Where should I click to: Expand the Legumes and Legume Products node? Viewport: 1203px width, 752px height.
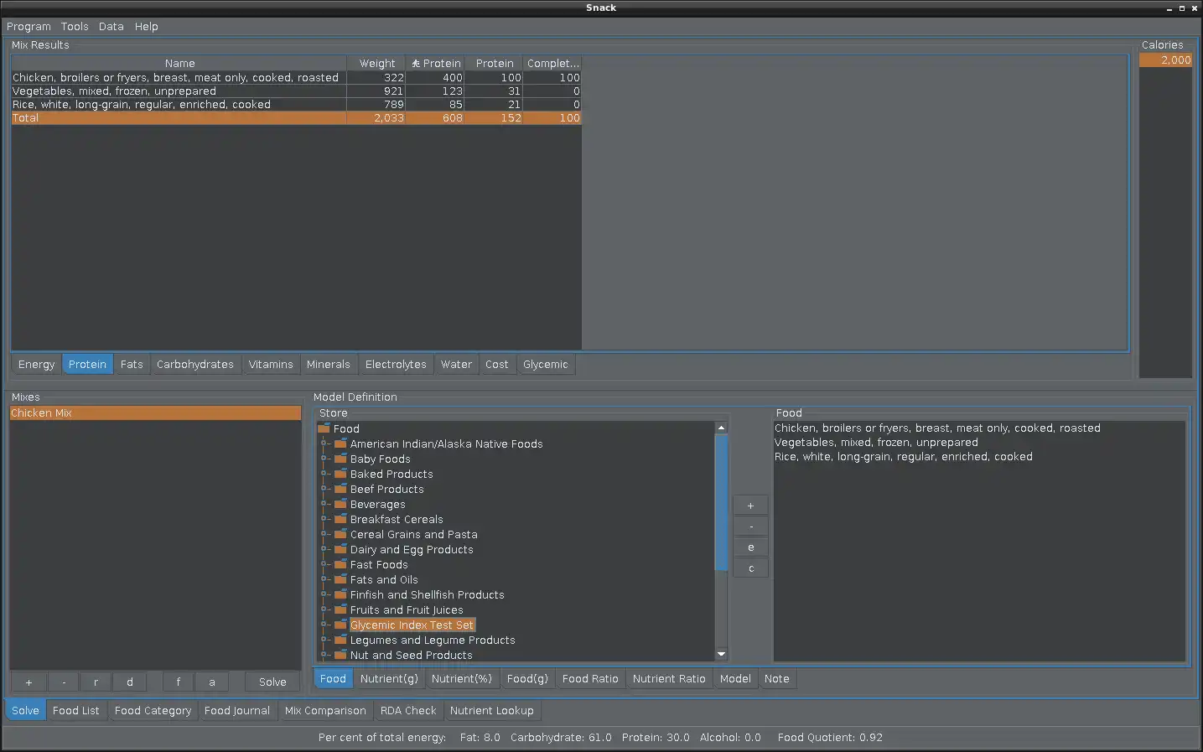coord(324,640)
